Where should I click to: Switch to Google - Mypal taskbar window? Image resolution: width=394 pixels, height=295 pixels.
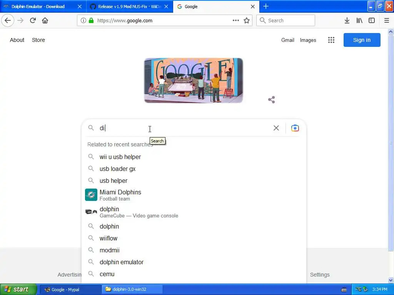71,290
